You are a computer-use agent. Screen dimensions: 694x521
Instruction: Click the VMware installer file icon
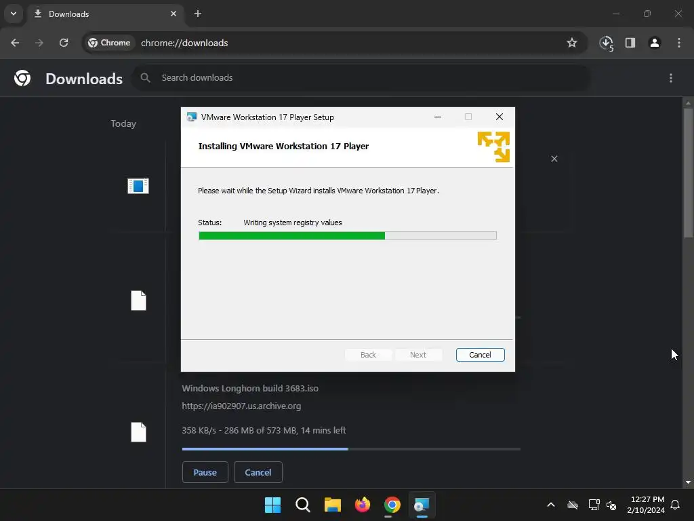click(138, 186)
